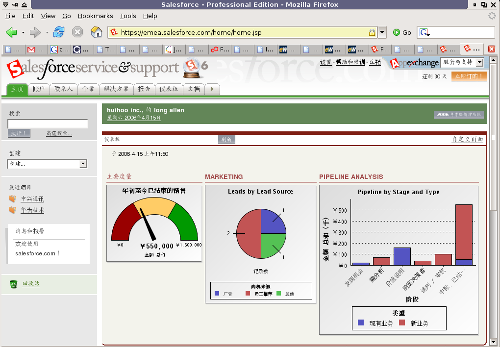Expand more tabs with the arrow tab
Screen dimensions: 500x347
(x=212, y=89)
